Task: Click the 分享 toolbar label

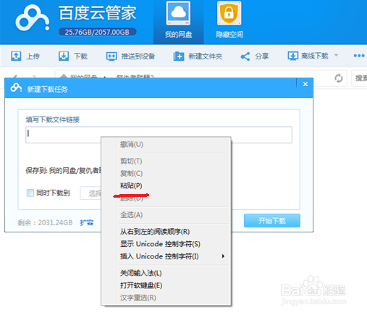Action: tap(262, 56)
